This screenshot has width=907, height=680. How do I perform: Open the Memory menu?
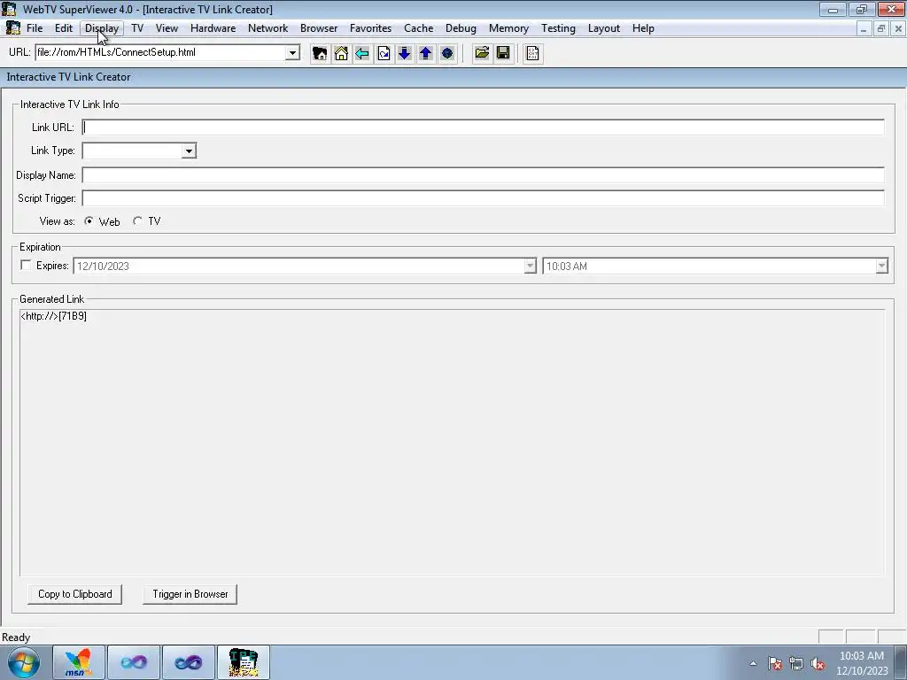508,28
